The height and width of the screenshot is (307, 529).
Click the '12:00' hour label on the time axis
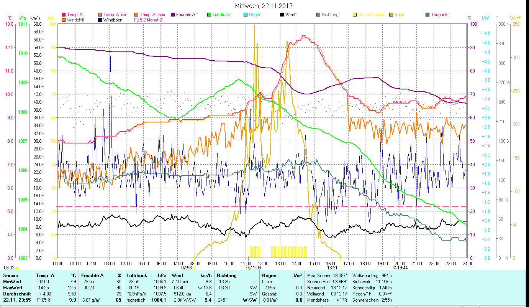point(263,264)
